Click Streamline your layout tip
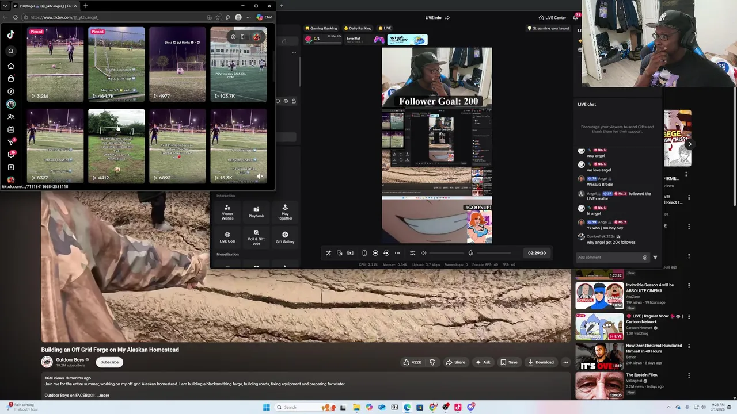This screenshot has width=737, height=414. point(549,28)
